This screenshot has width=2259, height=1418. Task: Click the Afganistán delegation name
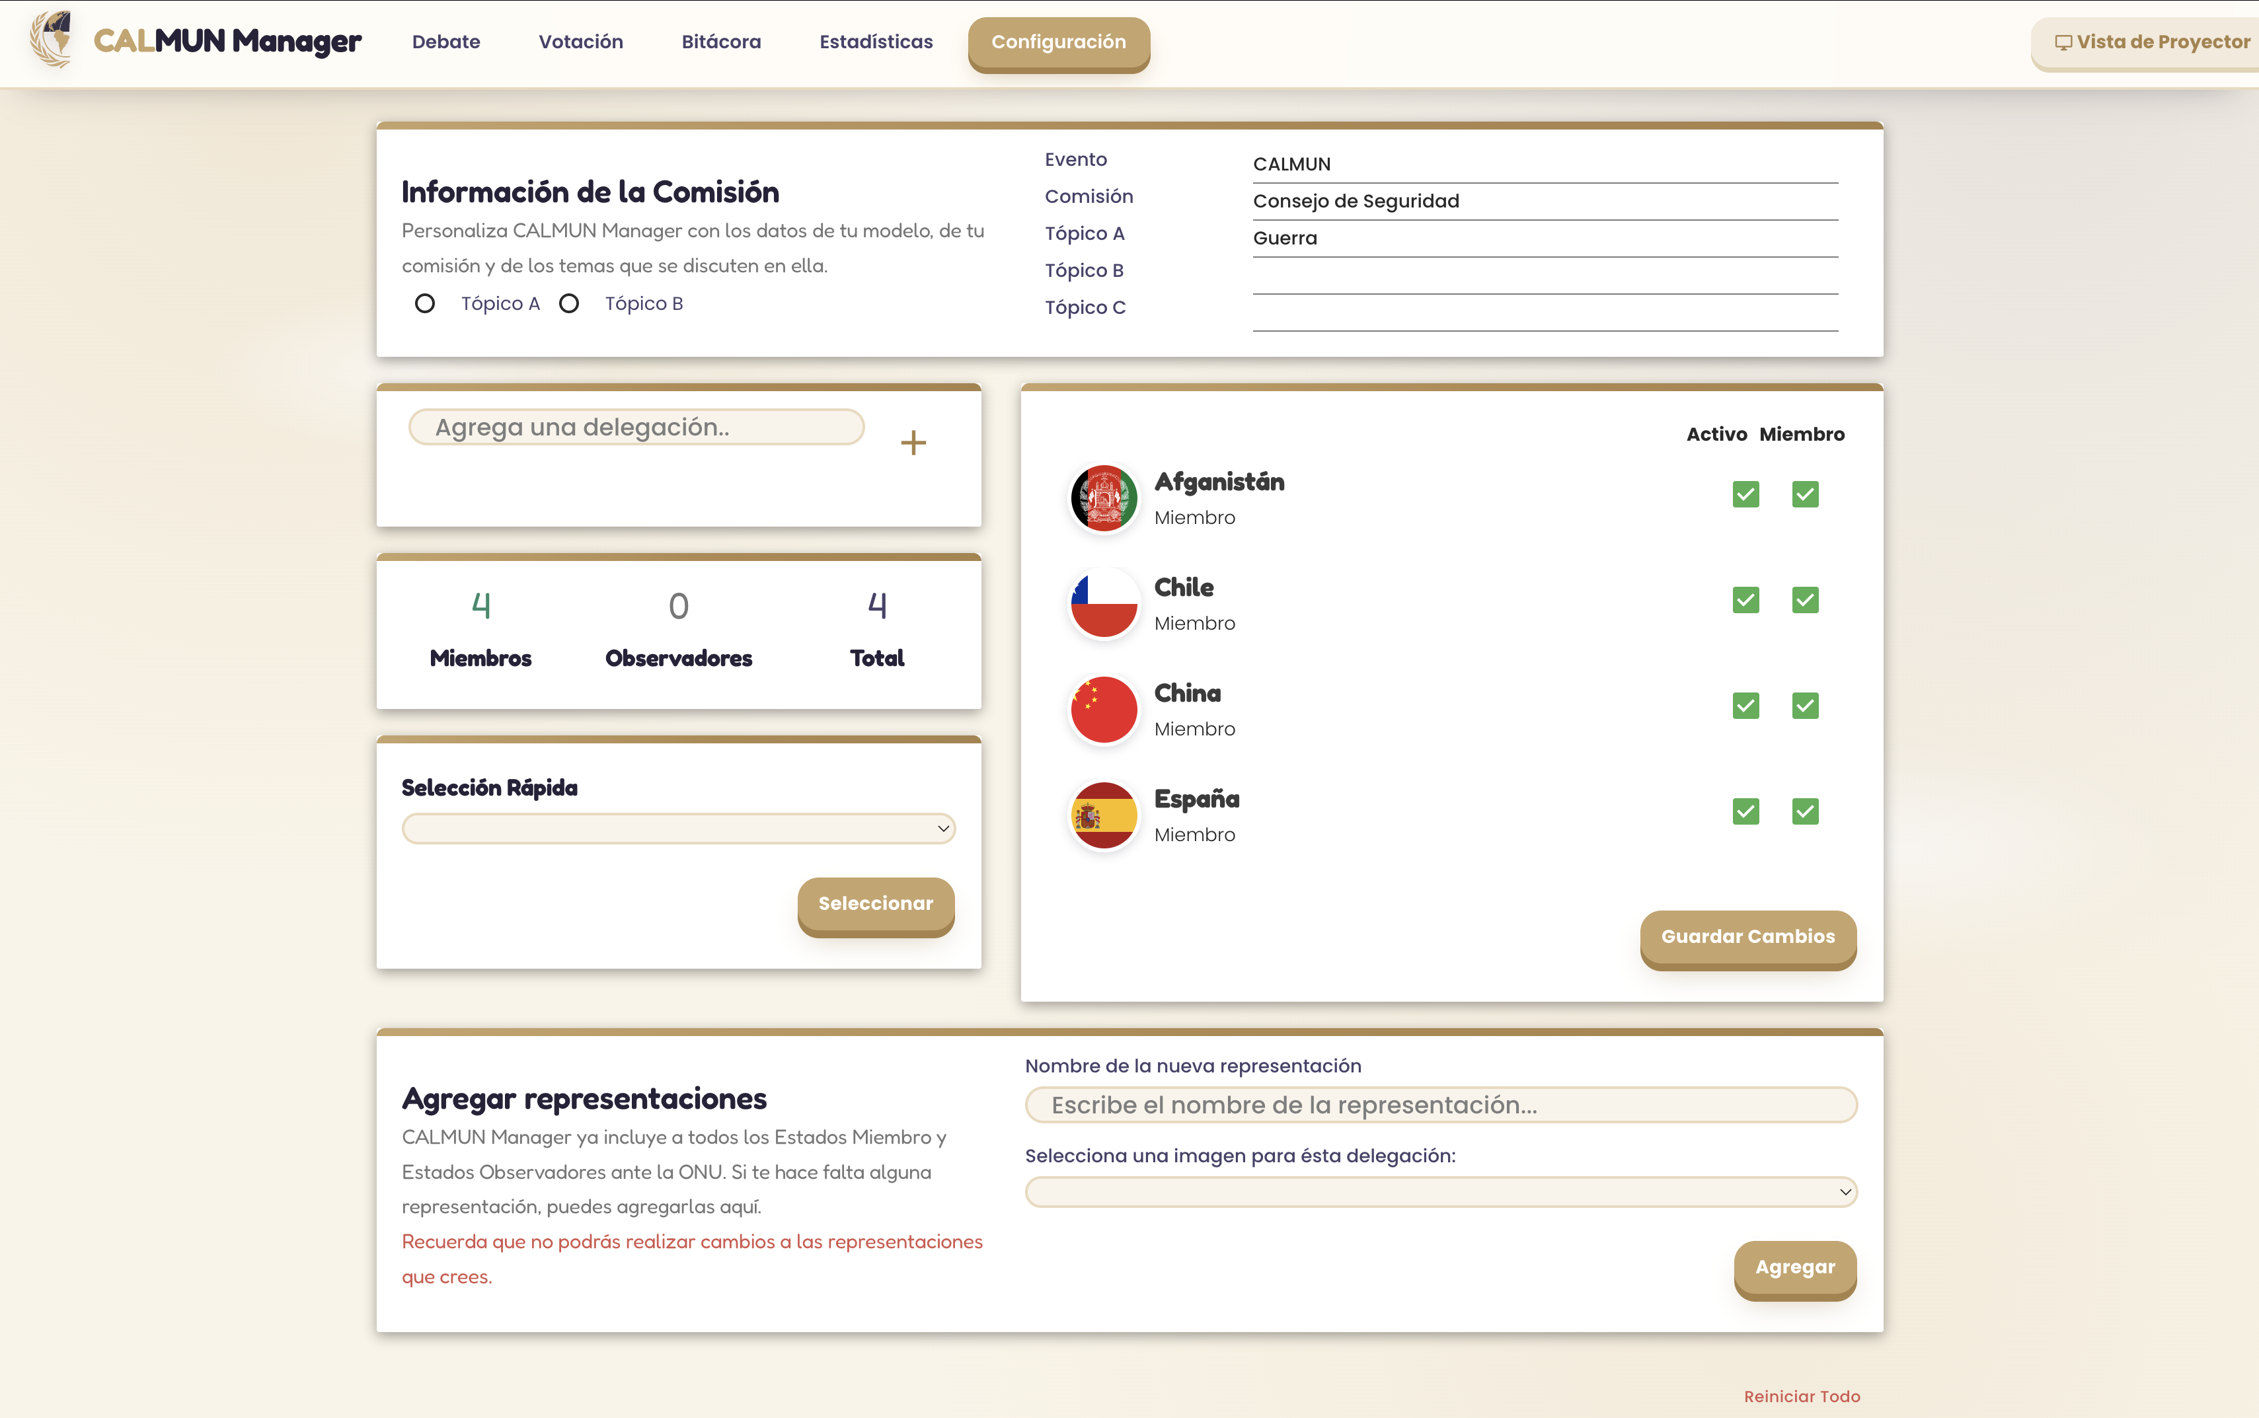click(x=1219, y=482)
